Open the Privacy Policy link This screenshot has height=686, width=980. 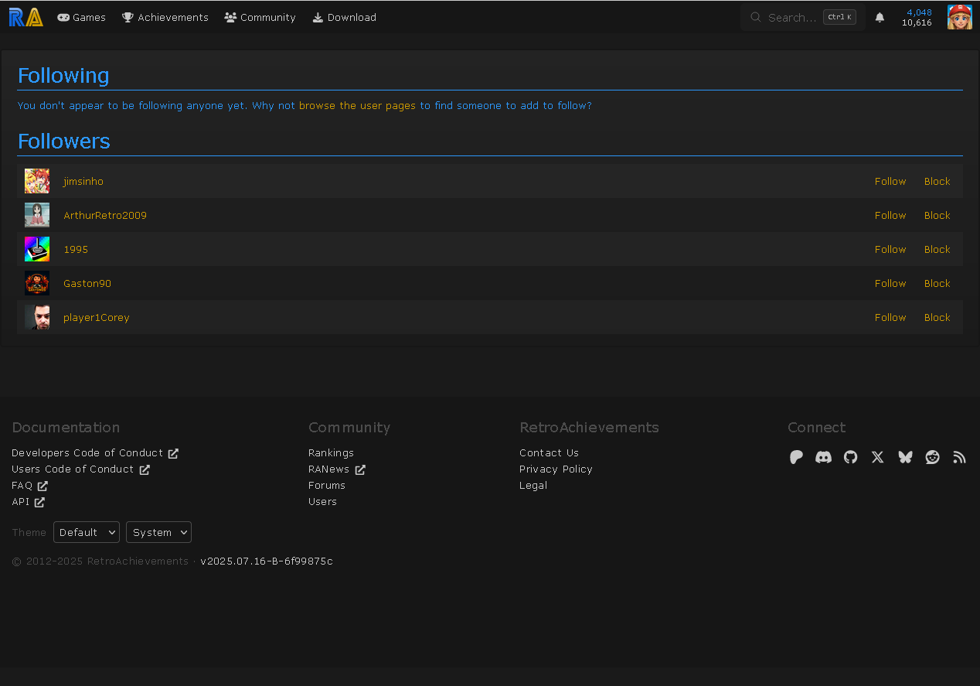point(556,469)
